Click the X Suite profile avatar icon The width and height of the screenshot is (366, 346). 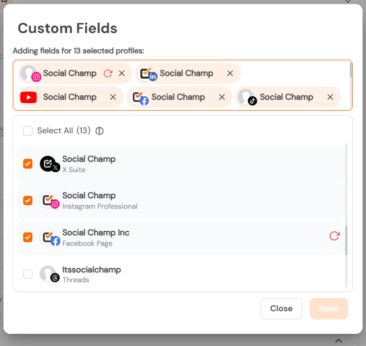tap(50, 164)
